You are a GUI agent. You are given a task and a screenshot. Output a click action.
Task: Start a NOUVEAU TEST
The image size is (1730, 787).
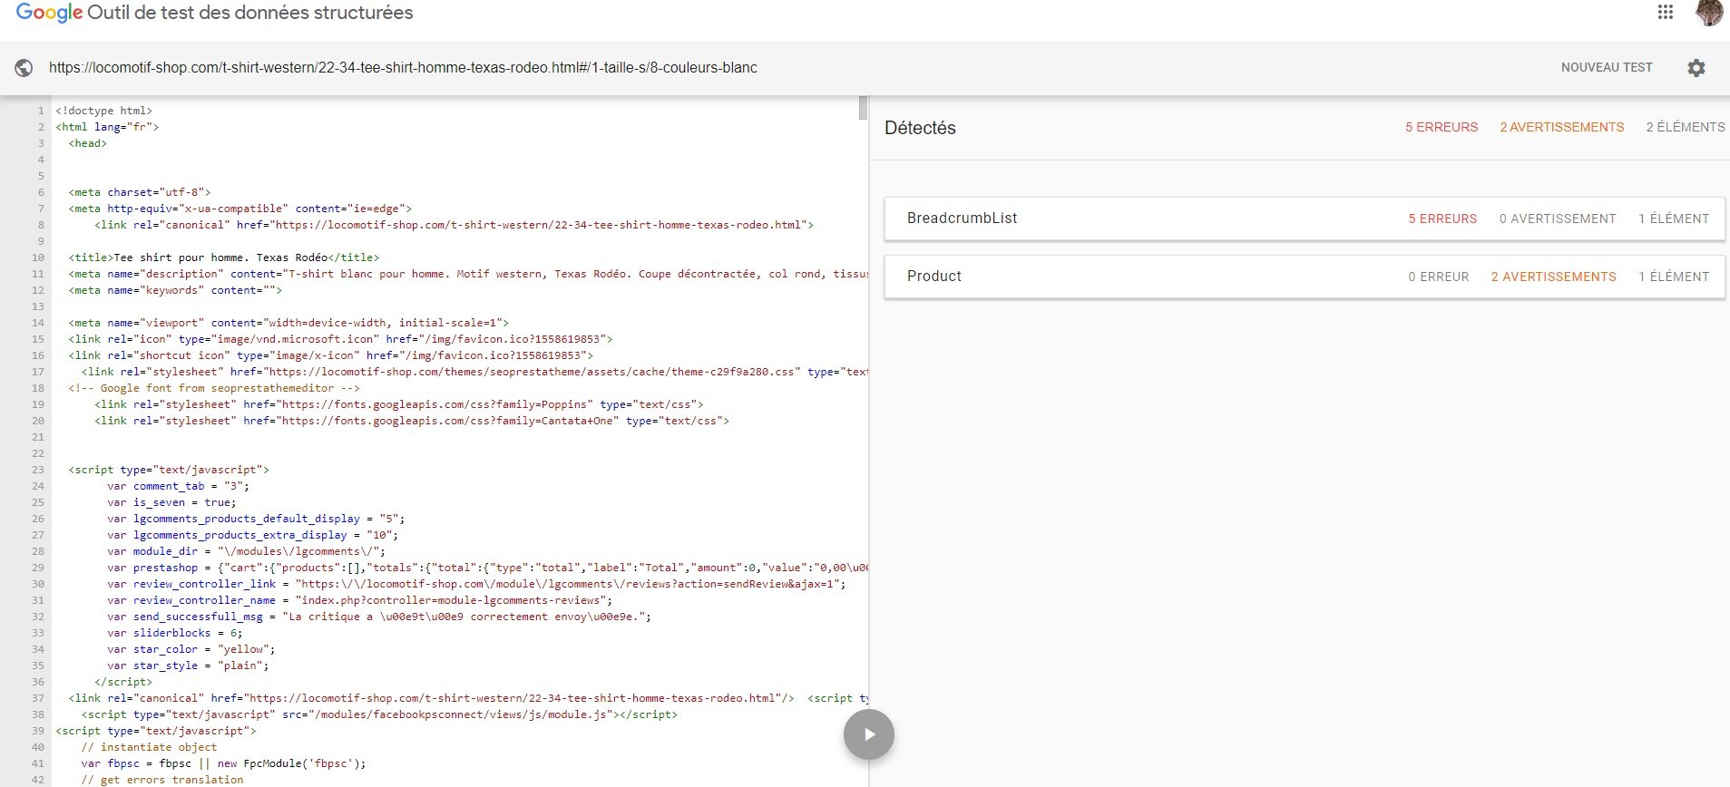(1607, 68)
